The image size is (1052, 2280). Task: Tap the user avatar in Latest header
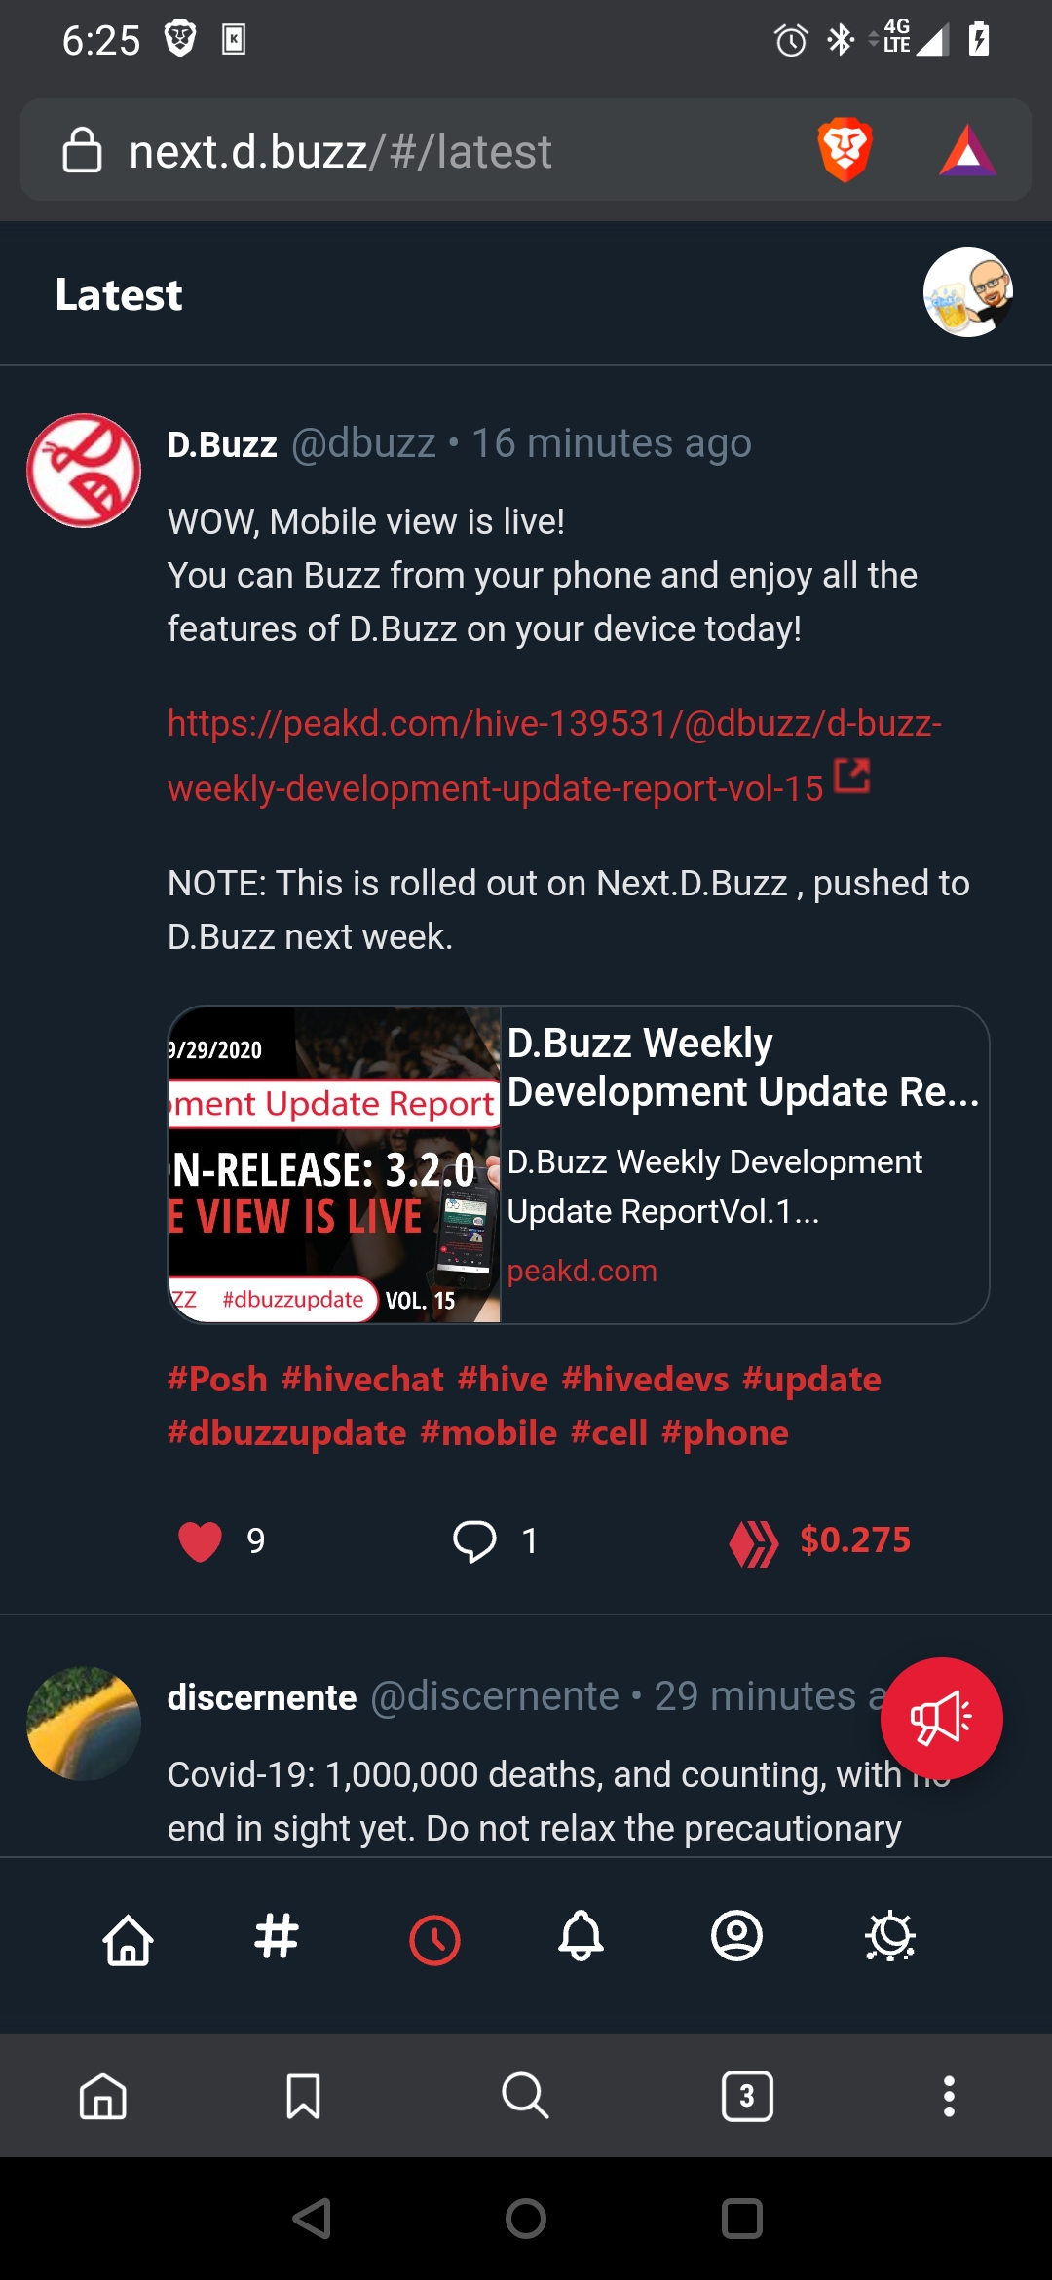point(967,292)
